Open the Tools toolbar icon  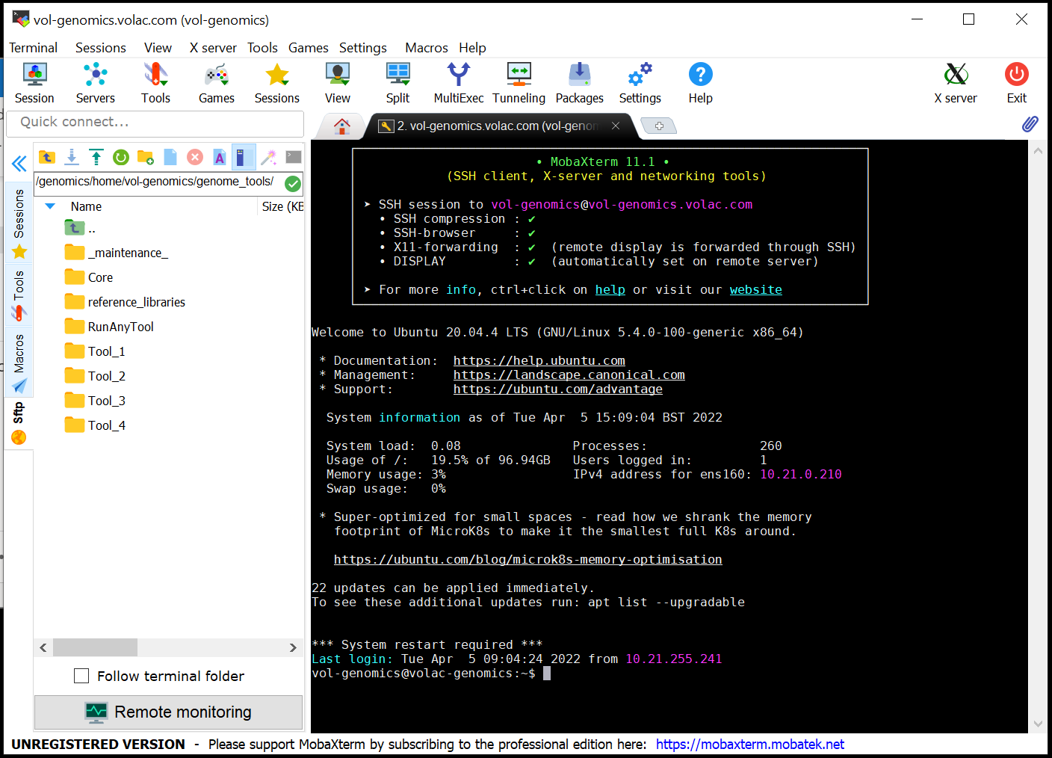point(155,83)
